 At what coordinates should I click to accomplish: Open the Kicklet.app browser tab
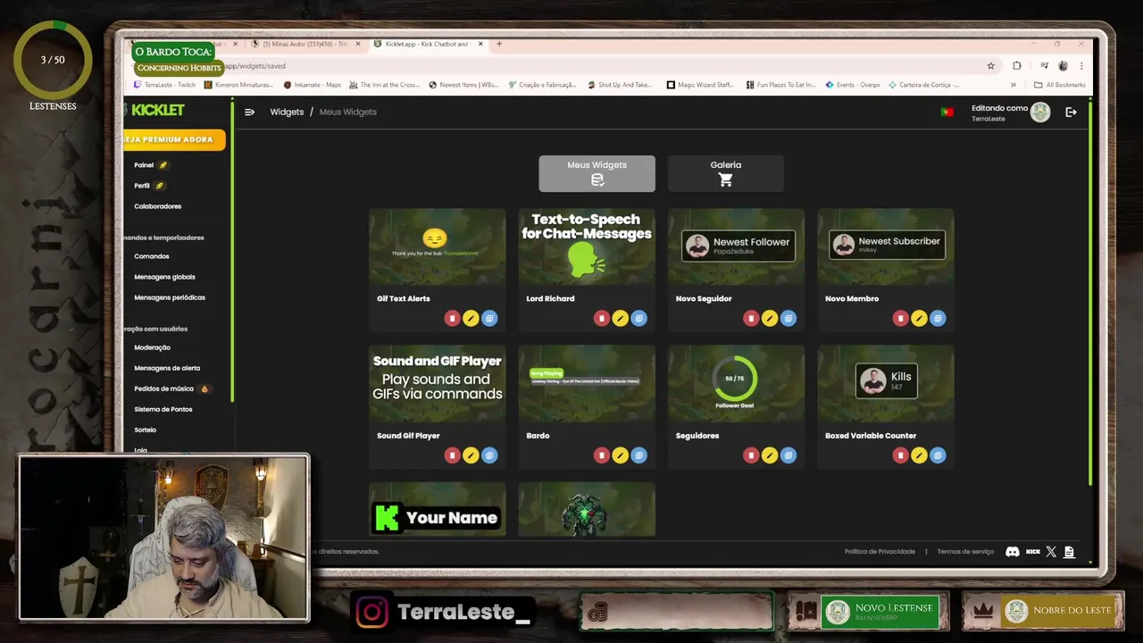pos(427,44)
